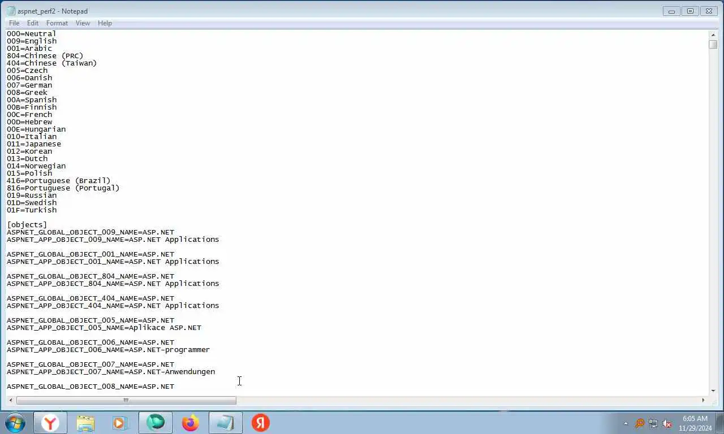
Task: Click the line '816=Portuguese (Portugal)'
Action: [63, 188]
